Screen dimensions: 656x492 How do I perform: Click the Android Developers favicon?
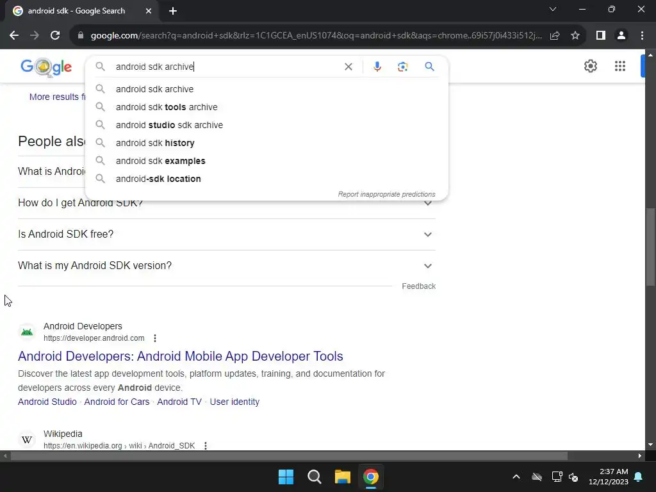(x=27, y=332)
